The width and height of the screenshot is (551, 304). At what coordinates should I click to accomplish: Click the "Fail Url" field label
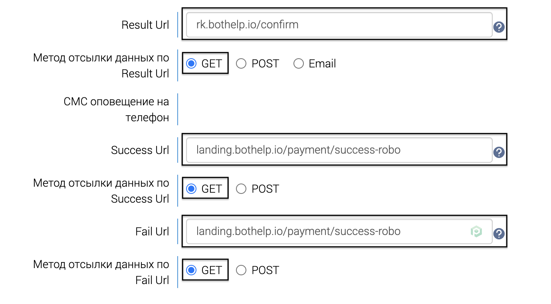(152, 231)
